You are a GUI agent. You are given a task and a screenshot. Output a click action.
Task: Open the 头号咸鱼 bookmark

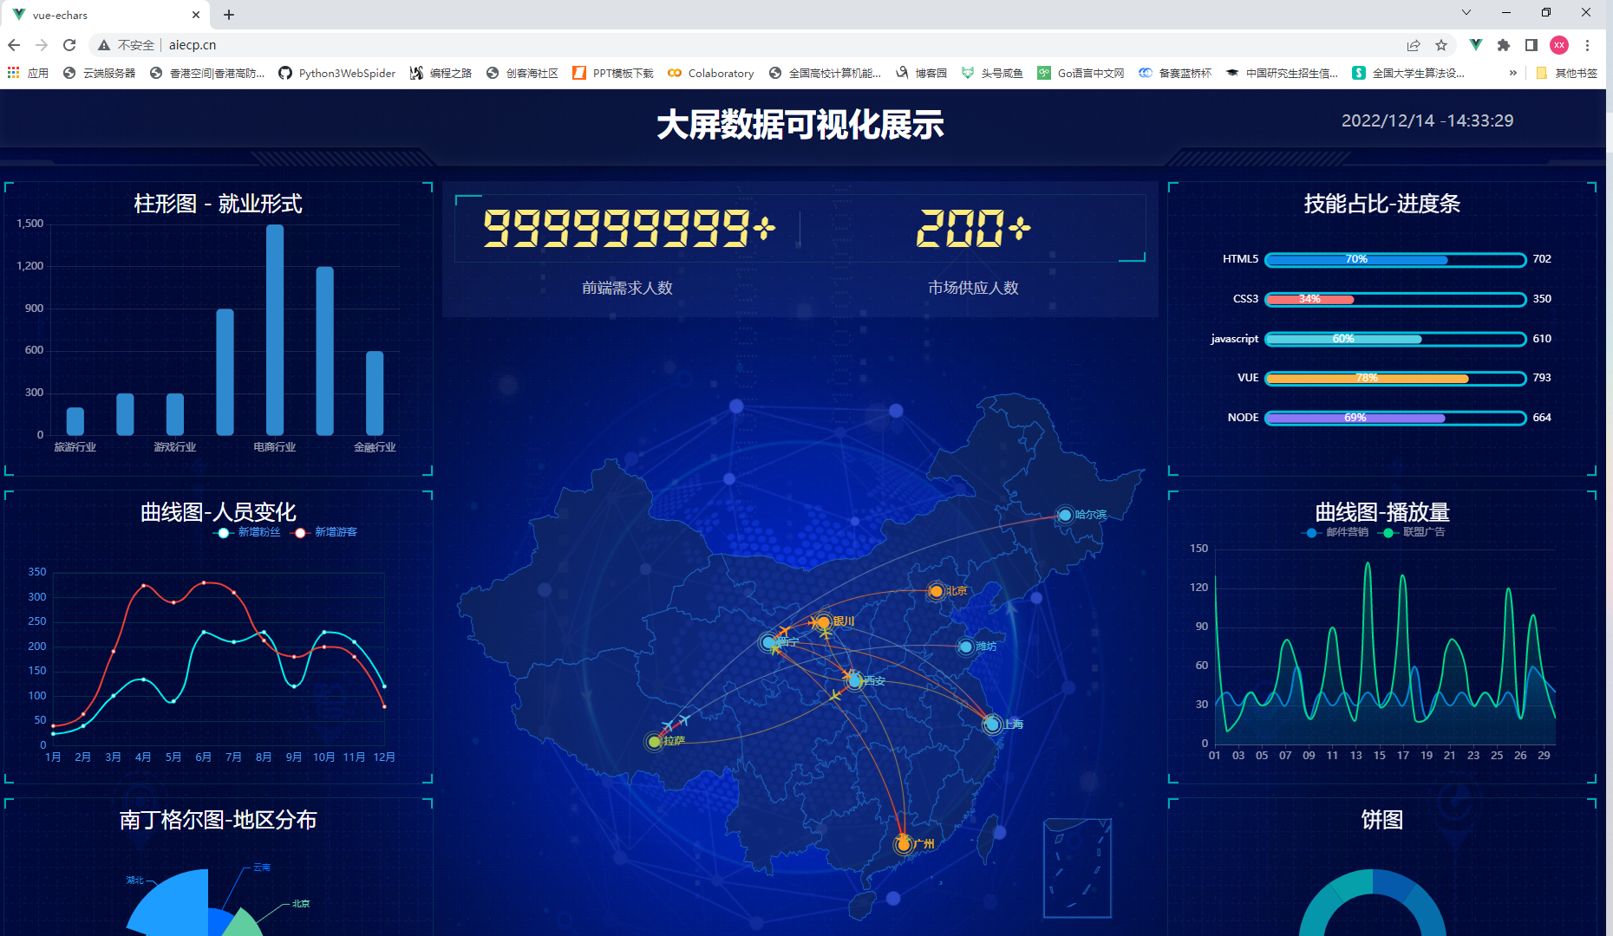993,73
